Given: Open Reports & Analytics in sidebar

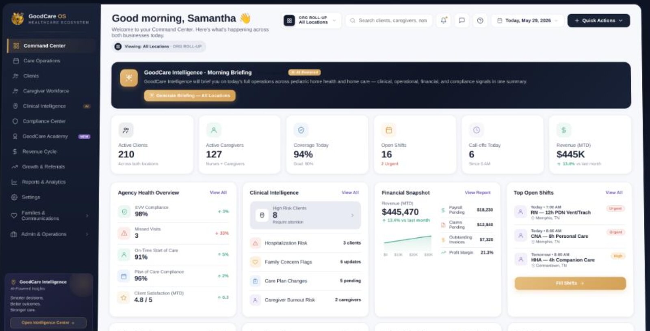Looking at the screenshot, I should [x=51, y=182].
